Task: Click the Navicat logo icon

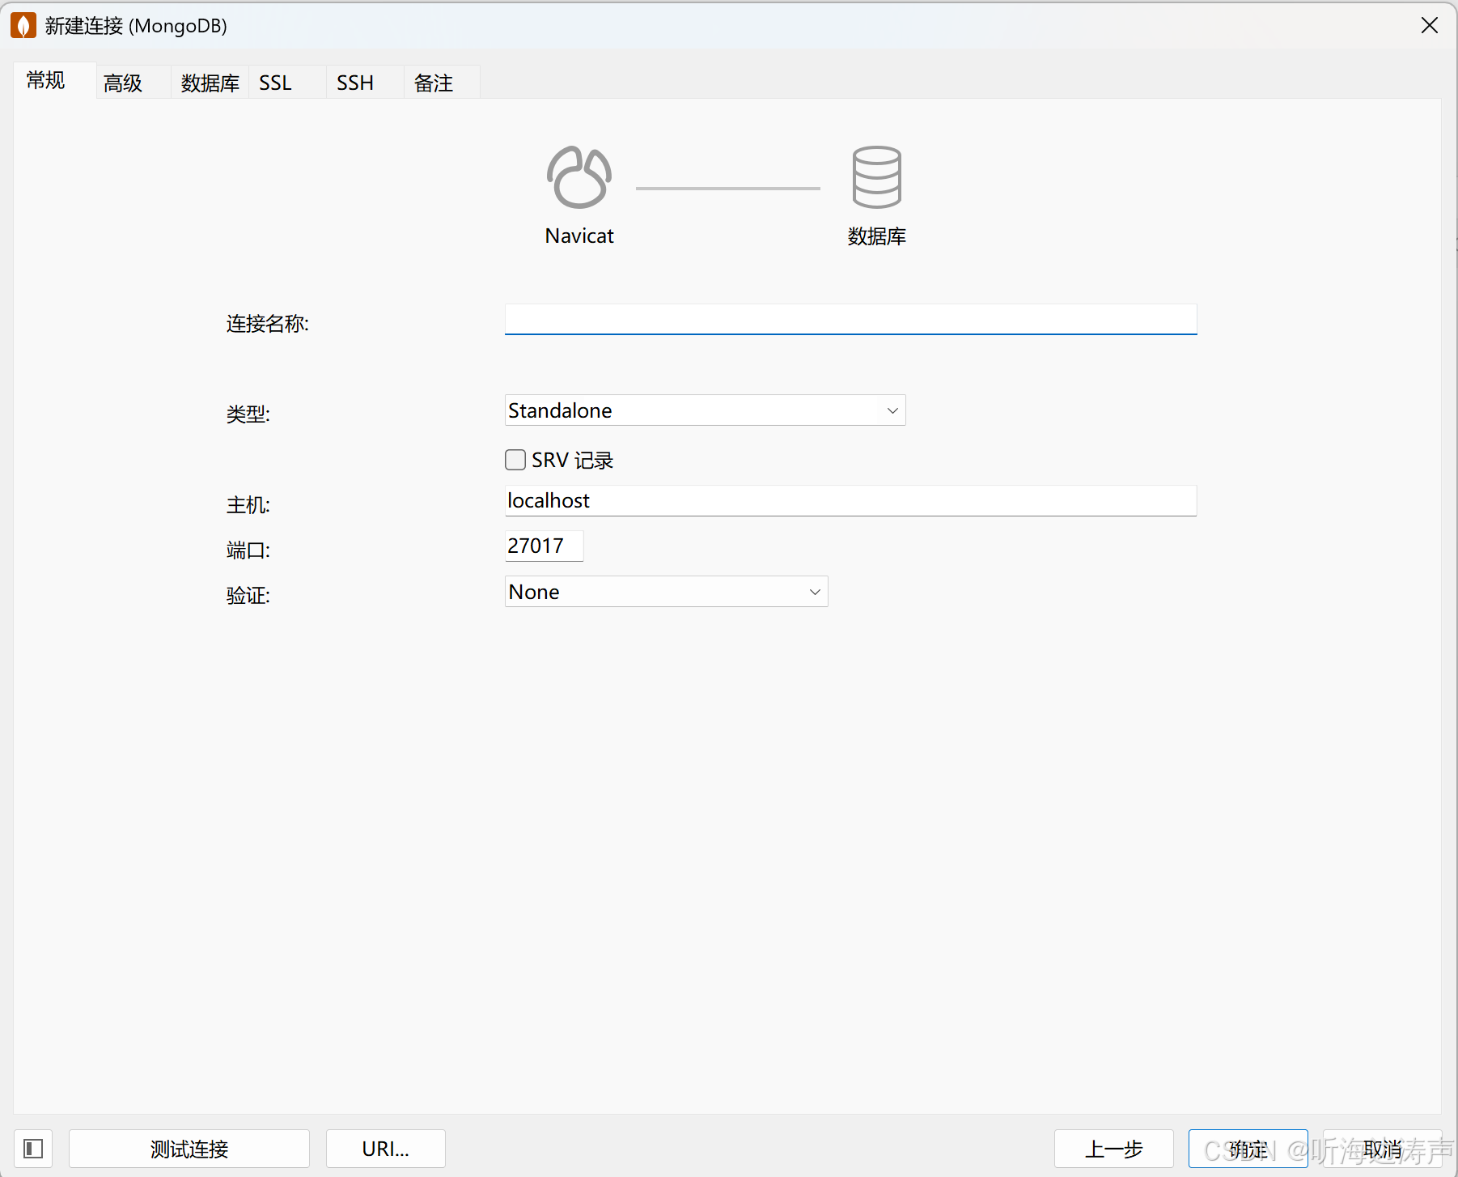Action: coord(579,176)
